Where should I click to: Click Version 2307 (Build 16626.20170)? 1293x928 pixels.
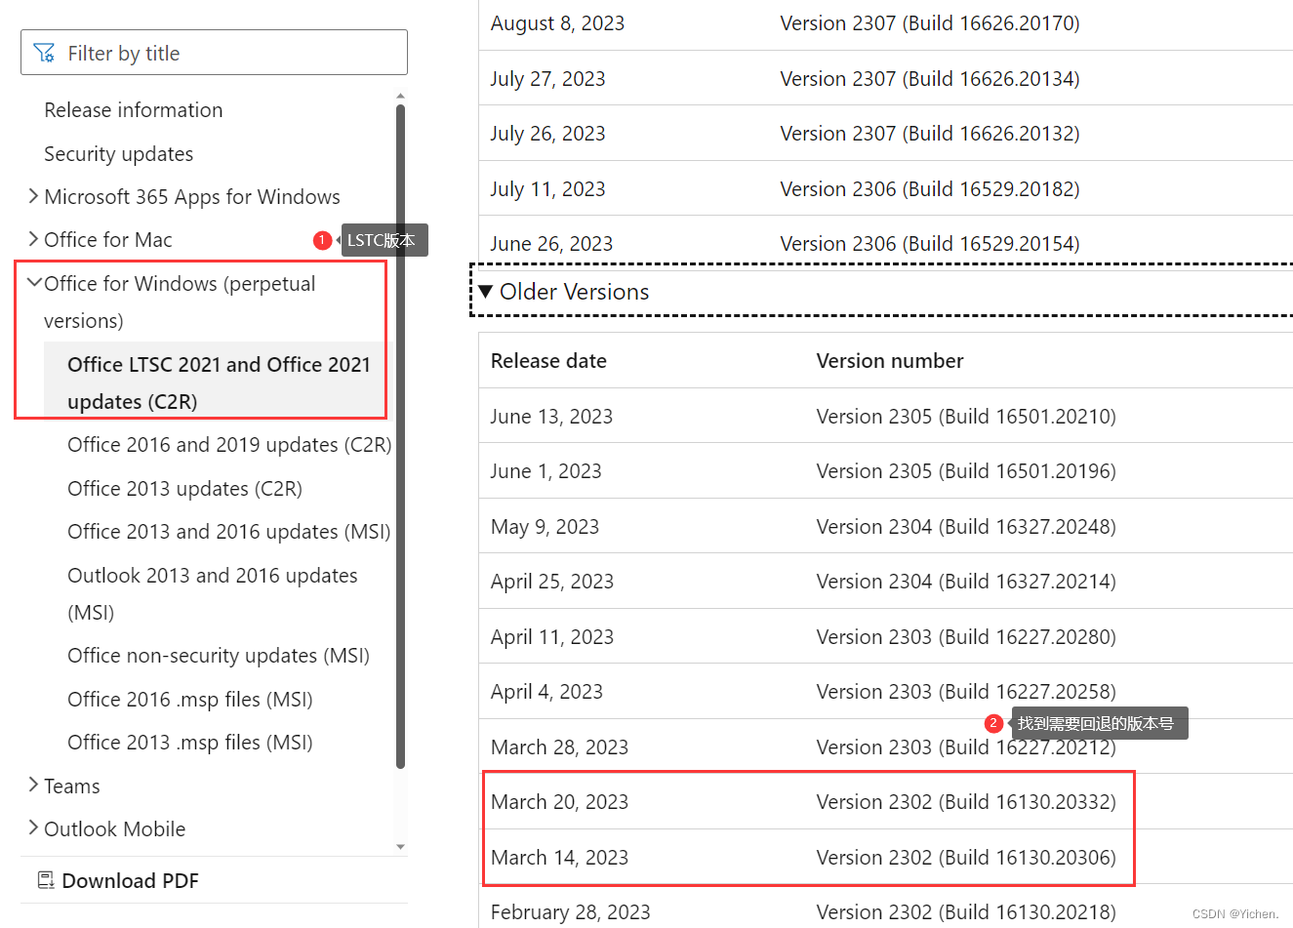[929, 23]
